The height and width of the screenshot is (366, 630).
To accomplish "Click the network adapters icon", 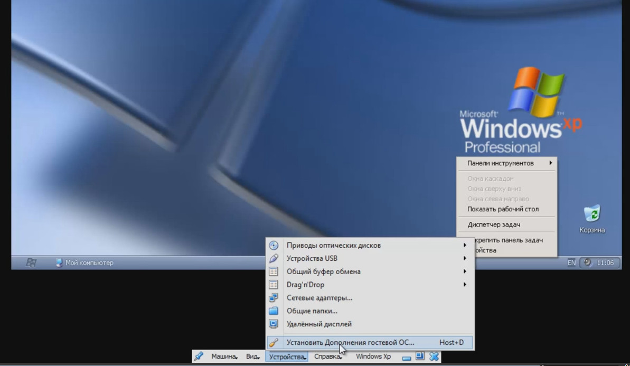I will click(x=274, y=298).
